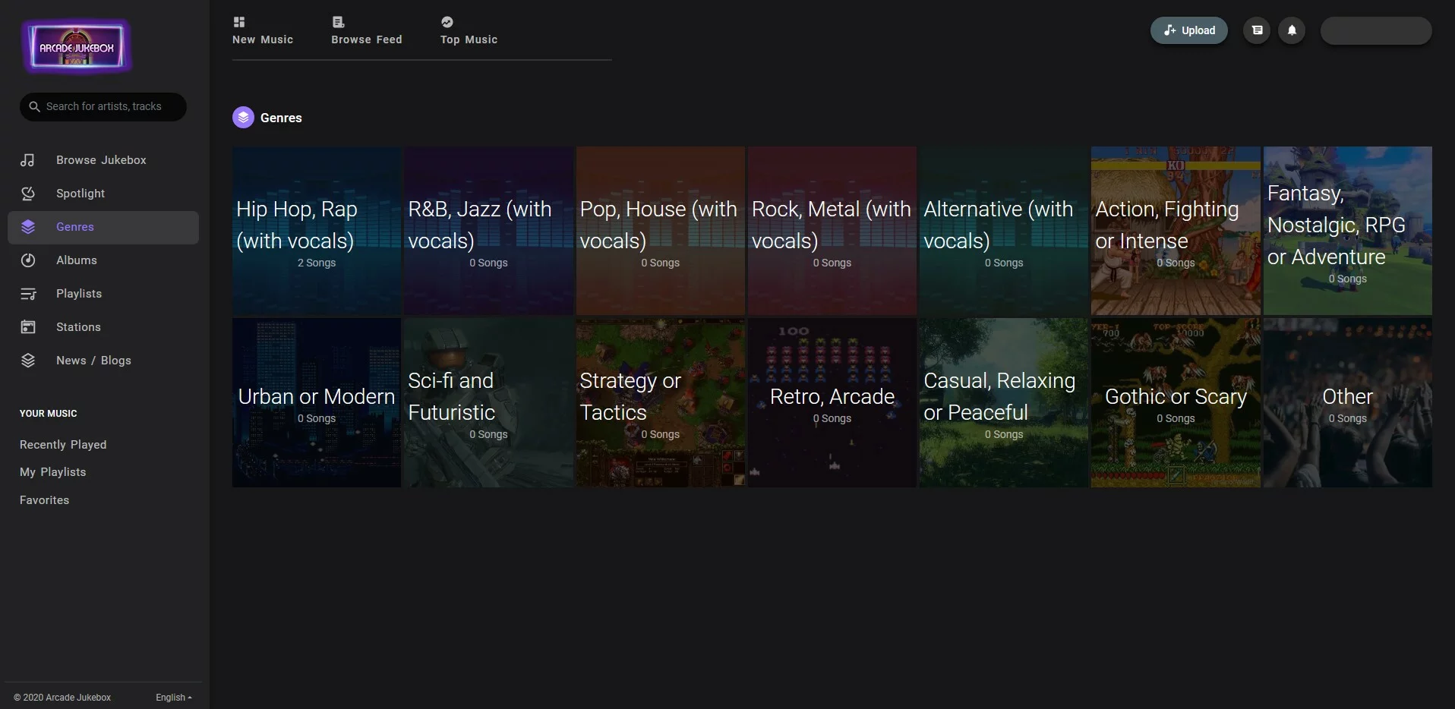The width and height of the screenshot is (1455, 709).
Task: Open the Stations calendar icon
Action: [28, 327]
